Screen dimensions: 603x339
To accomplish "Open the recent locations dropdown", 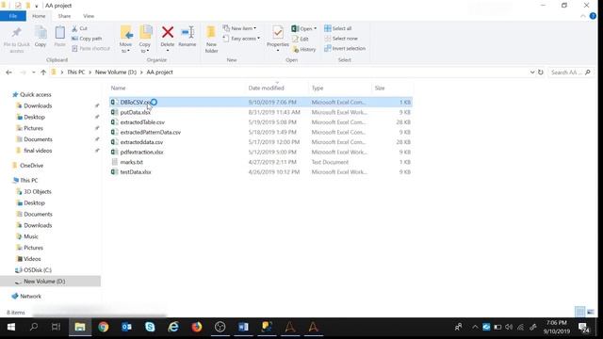I will pyautogui.click(x=34, y=73).
